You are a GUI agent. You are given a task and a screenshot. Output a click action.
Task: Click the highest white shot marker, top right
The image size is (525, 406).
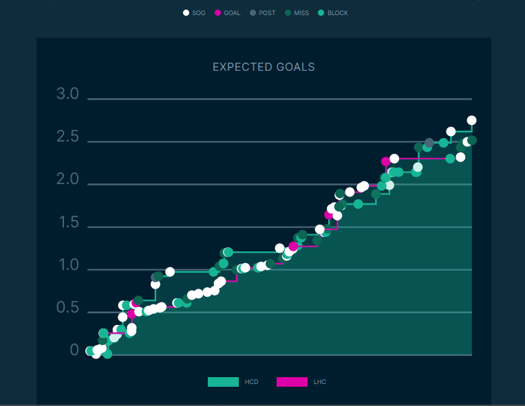pyautogui.click(x=471, y=120)
